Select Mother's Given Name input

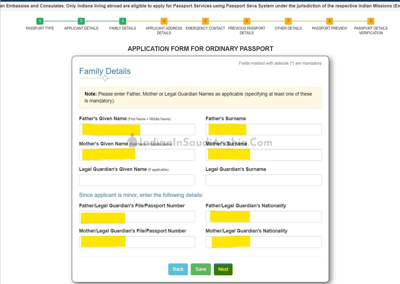point(137,155)
